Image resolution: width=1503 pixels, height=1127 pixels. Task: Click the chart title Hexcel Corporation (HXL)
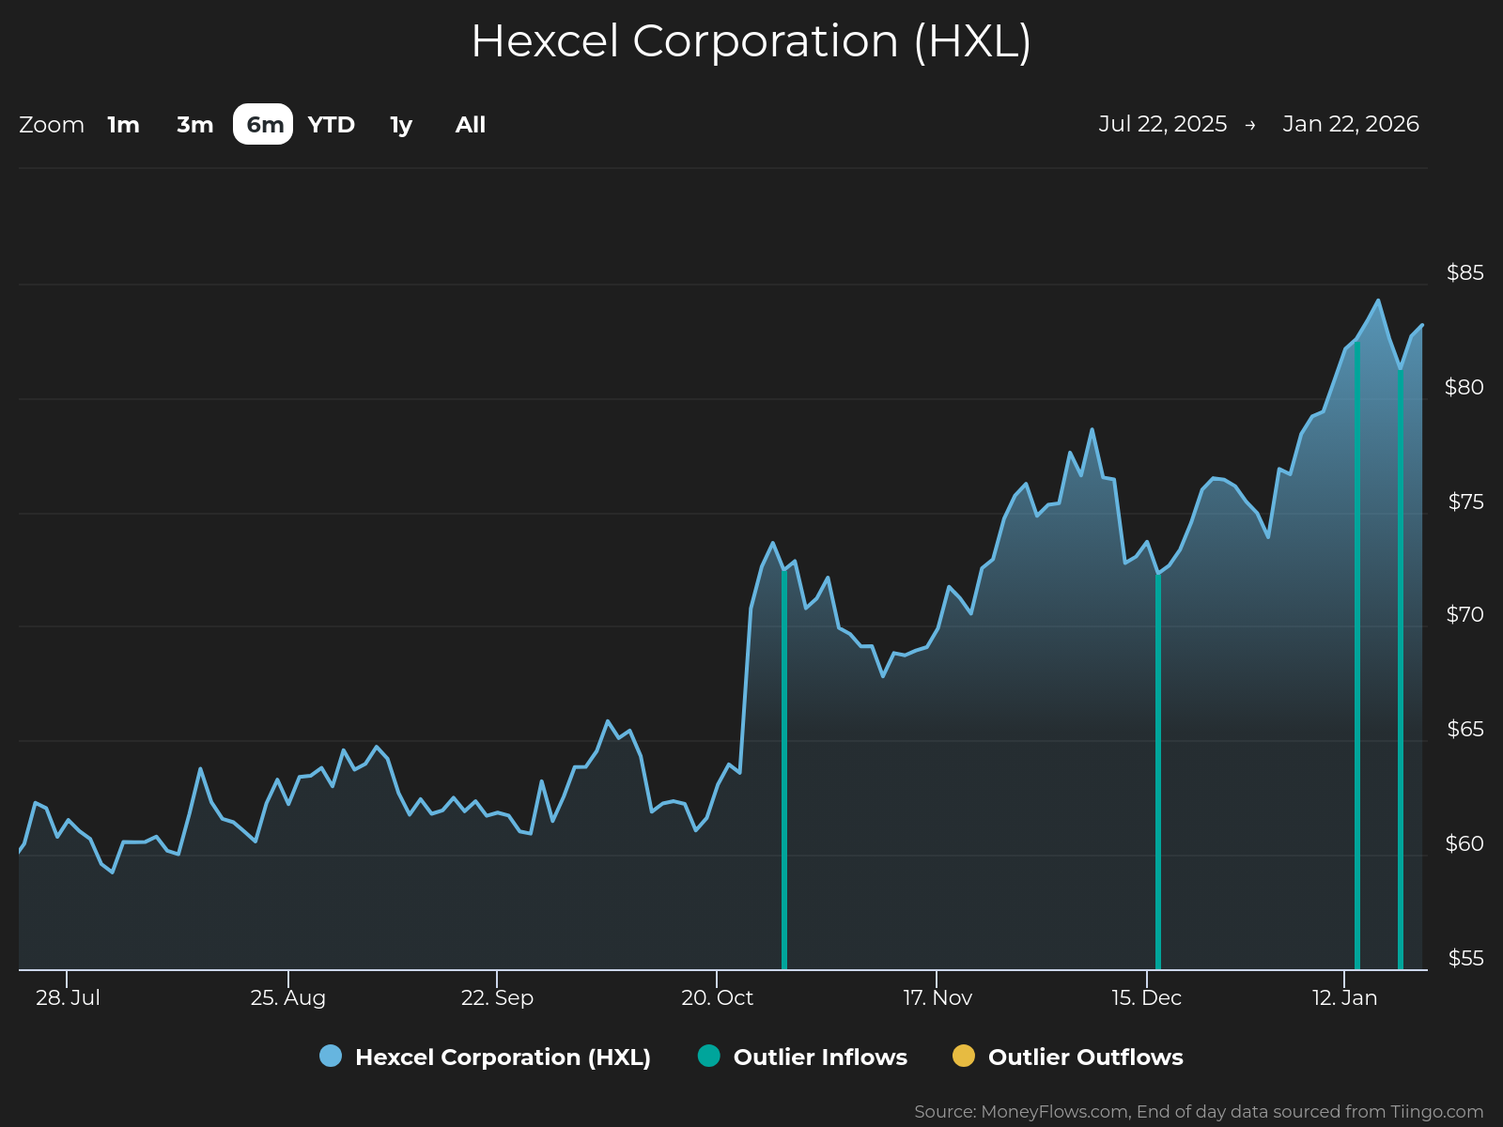click(751, 42)
